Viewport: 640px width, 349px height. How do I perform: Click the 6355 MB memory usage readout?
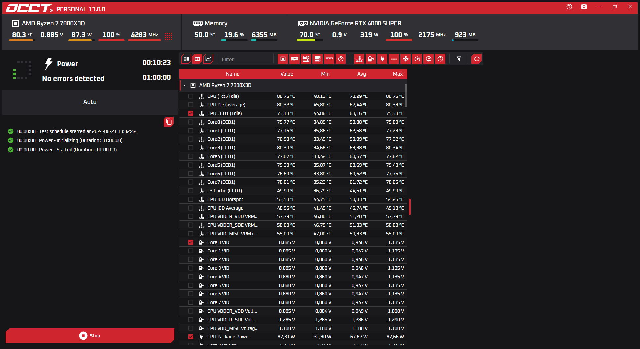(x=264, y=35)
